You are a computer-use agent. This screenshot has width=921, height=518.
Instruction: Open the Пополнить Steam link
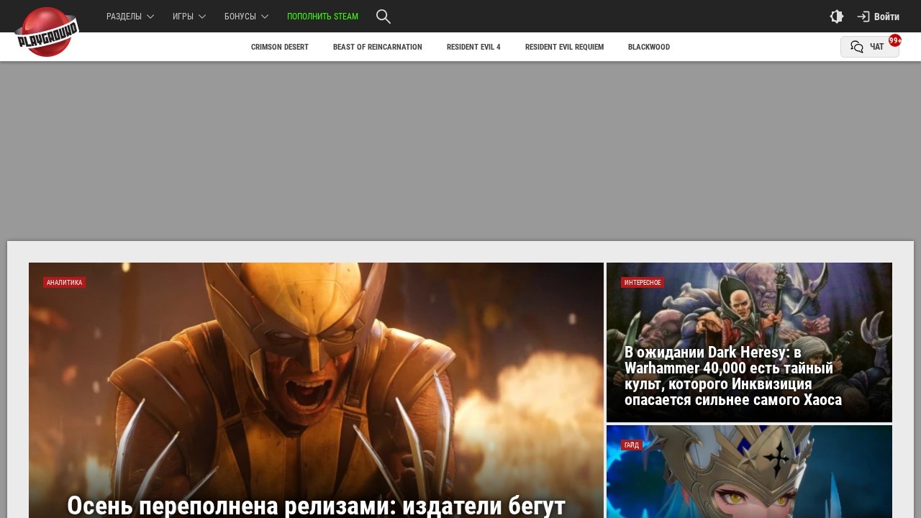point(322,17)
